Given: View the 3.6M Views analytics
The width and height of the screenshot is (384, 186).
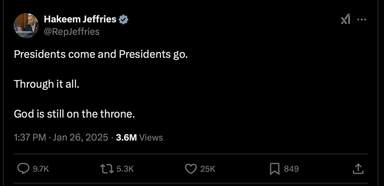Looking at the screenshot, I should pos(139,137).
